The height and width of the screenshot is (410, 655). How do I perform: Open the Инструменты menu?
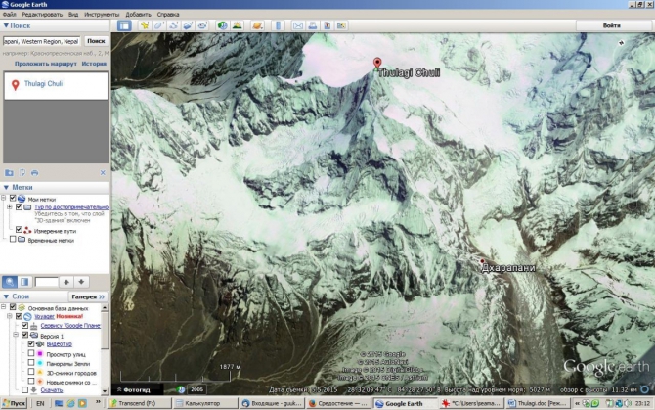click(102, 15)
